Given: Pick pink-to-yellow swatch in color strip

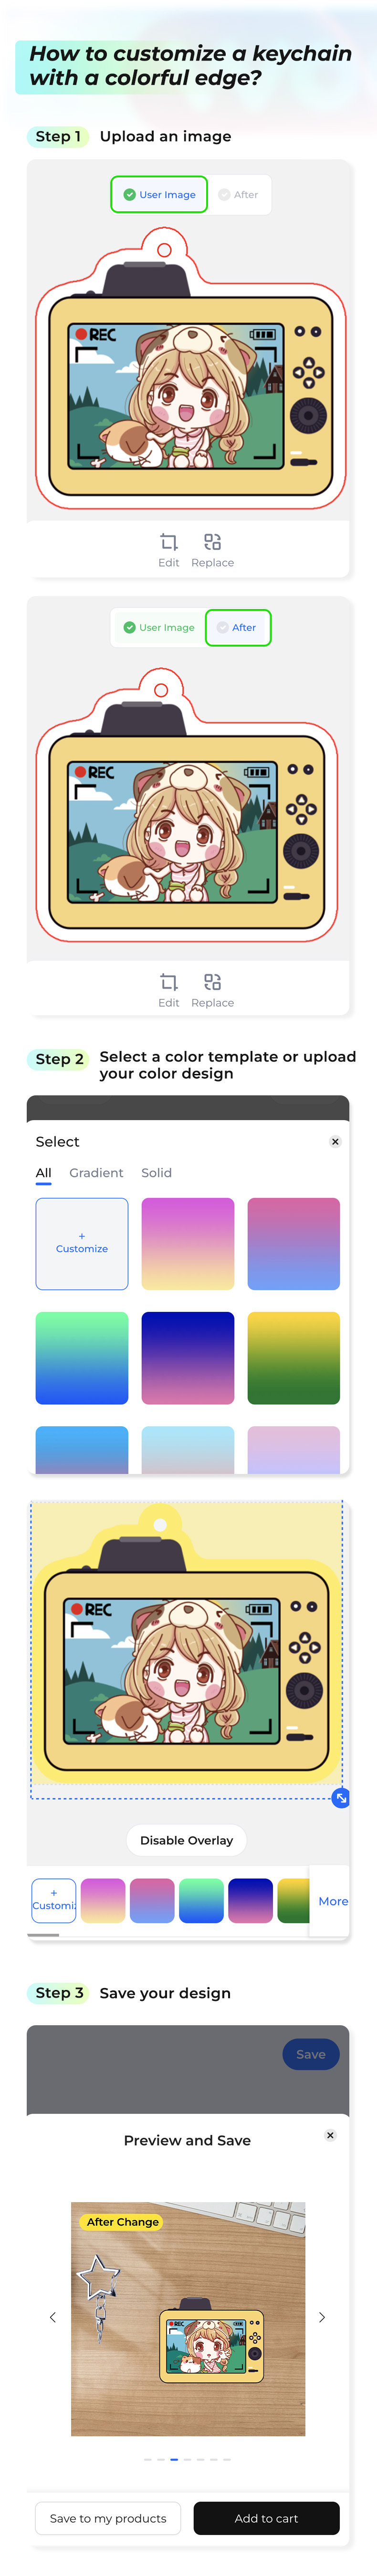Looking at the screenshot, I should pos(103,1900).
